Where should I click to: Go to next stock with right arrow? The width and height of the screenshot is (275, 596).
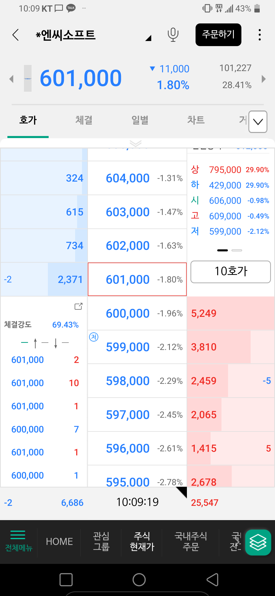click(264, 79)
